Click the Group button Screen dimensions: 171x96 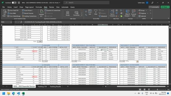tap(142, 10)
